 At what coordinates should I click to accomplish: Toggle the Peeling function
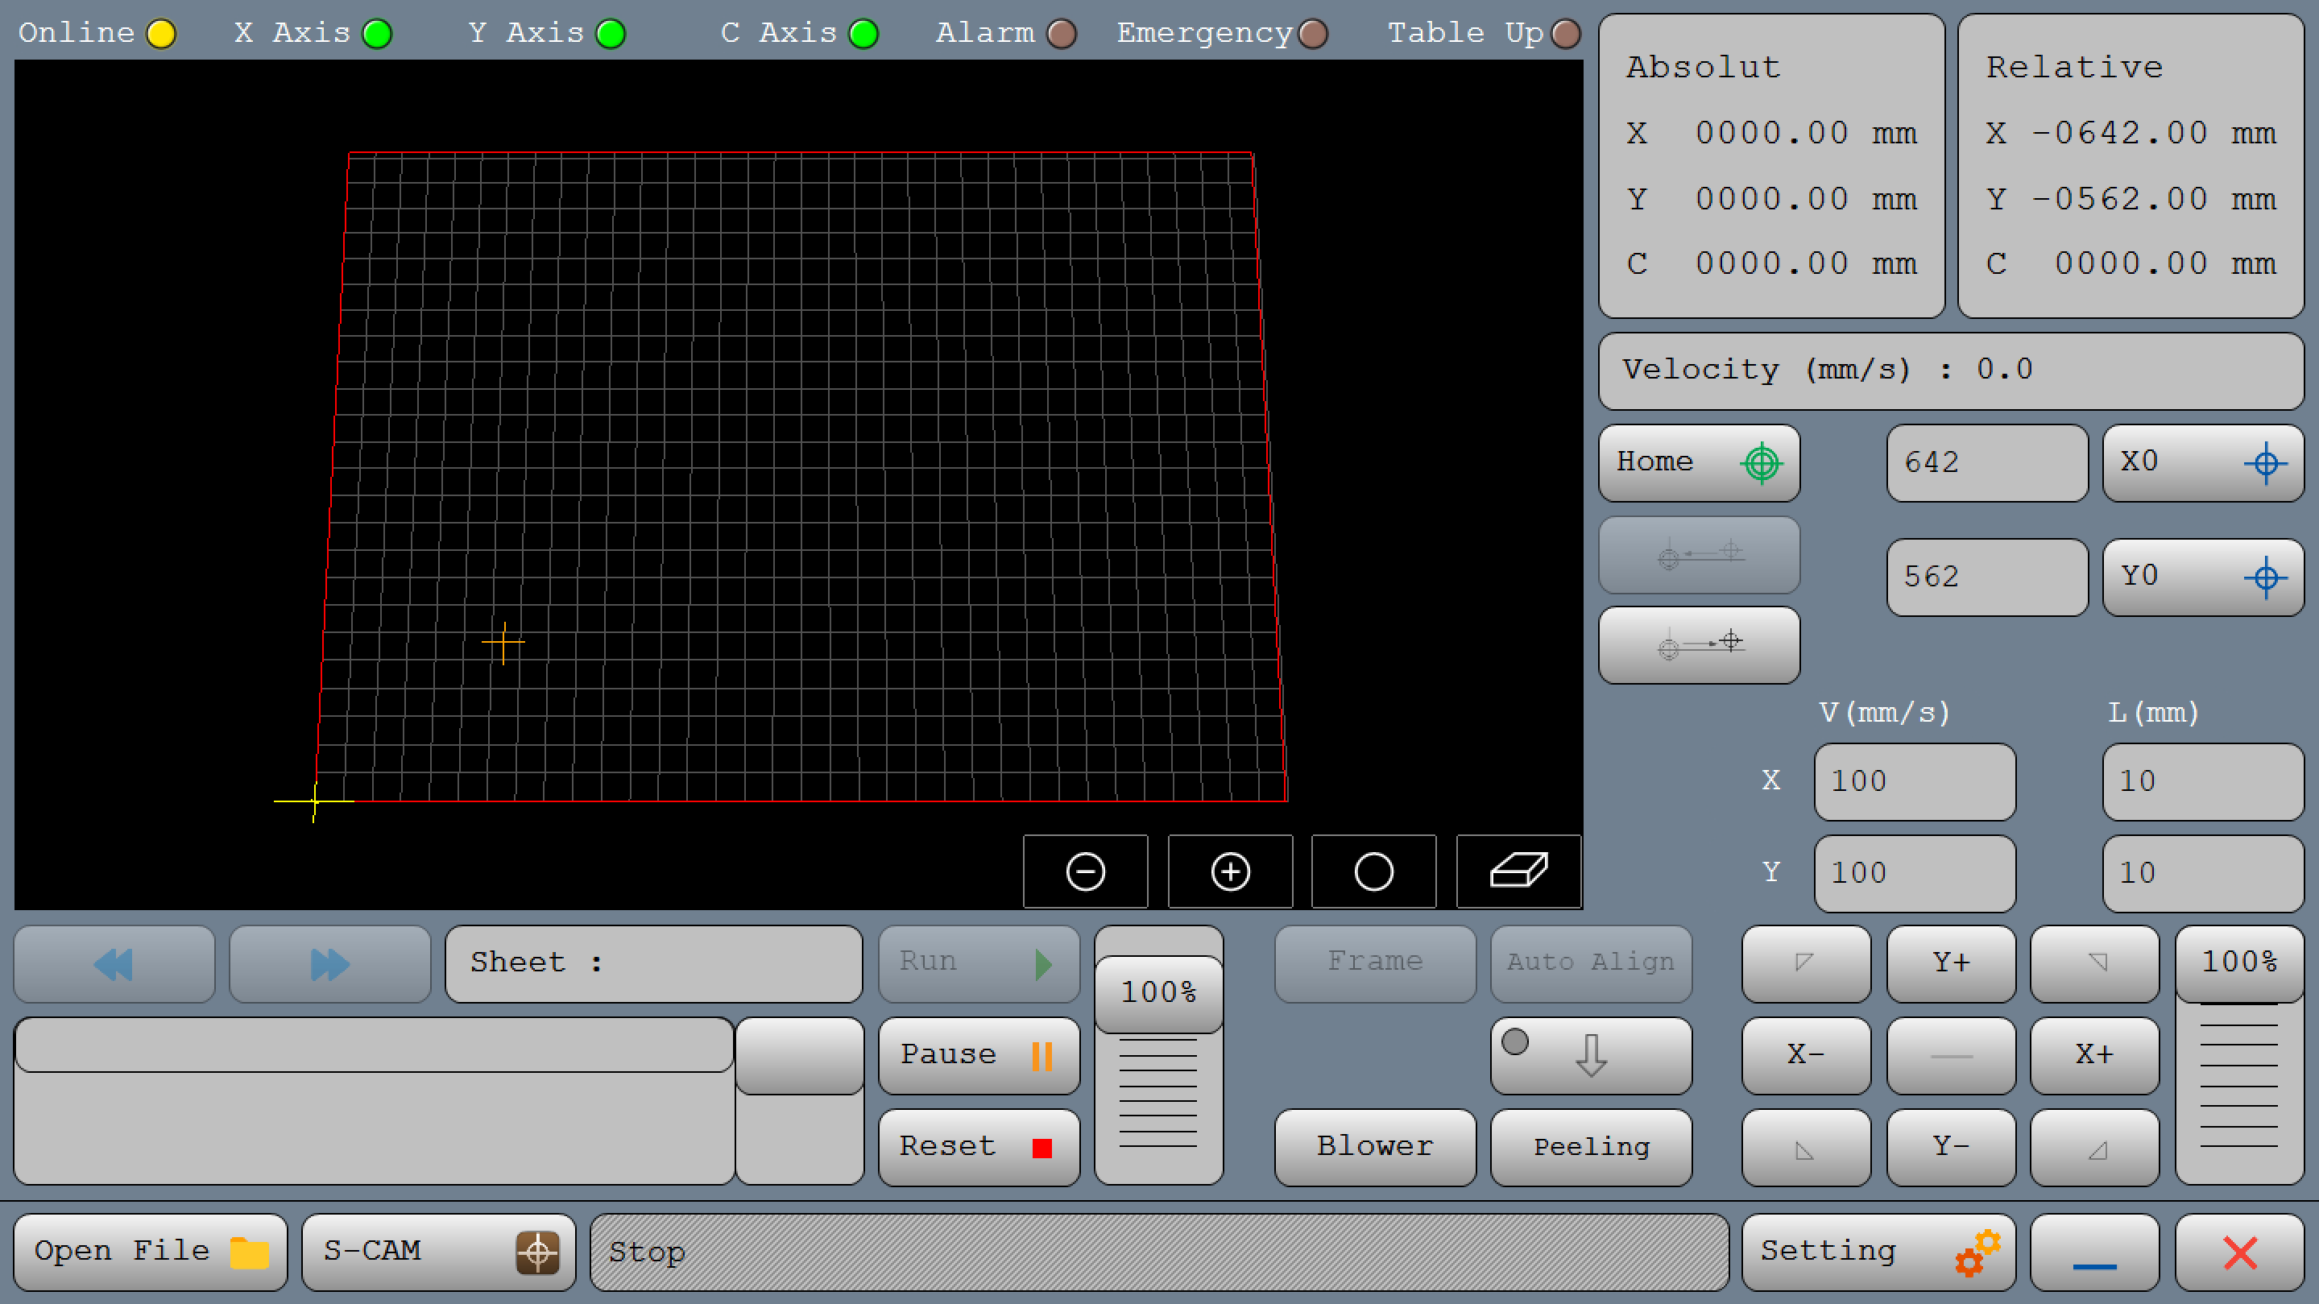1591,1148
